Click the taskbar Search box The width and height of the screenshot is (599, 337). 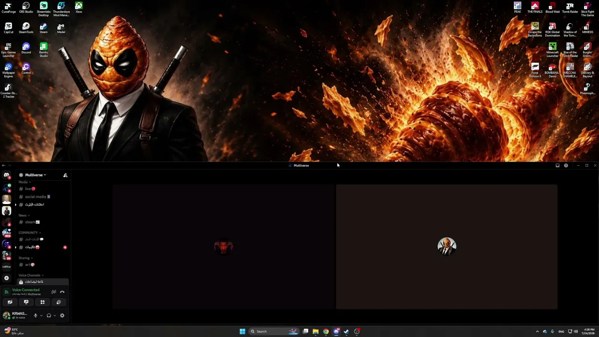(274, 331)
